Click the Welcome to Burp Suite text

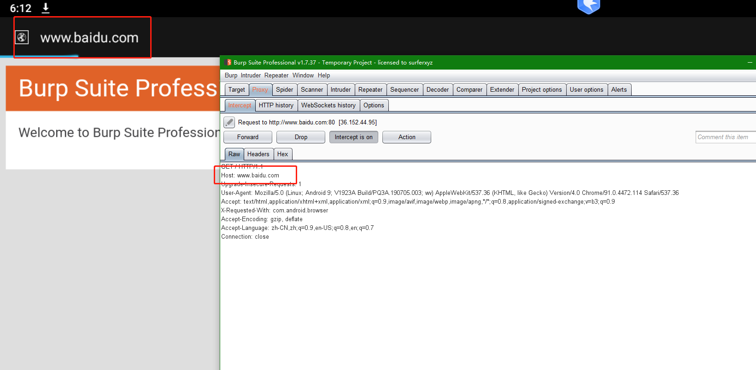pyautogui.click(x=119, y=133)
